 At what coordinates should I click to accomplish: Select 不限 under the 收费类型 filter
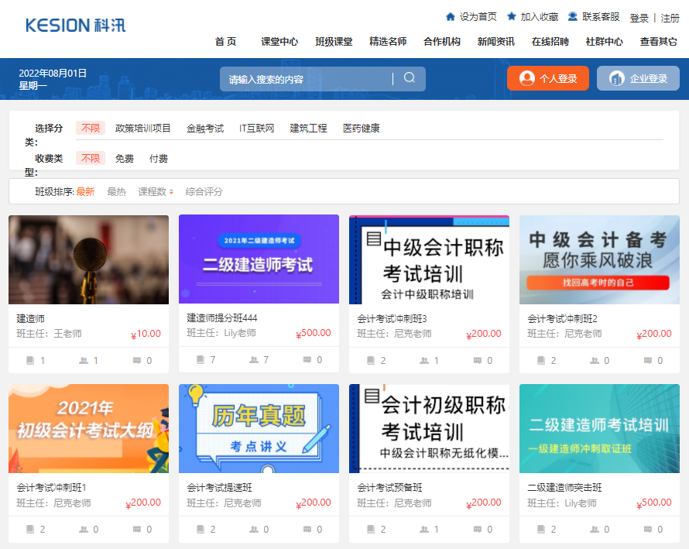coord(91,158)
